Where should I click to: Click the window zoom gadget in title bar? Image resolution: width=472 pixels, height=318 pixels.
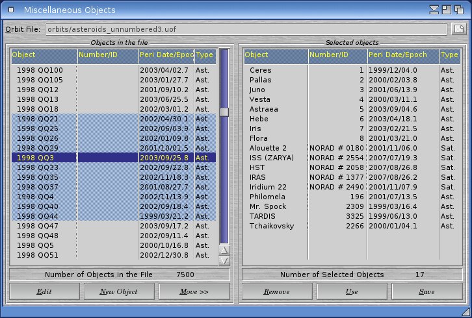point(447,10)
